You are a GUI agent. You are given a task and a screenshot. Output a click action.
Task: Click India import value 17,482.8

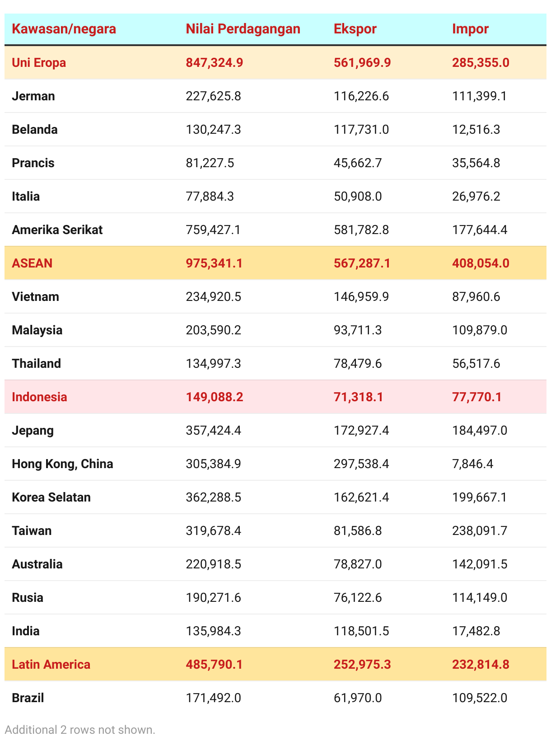tap(476, 631)
